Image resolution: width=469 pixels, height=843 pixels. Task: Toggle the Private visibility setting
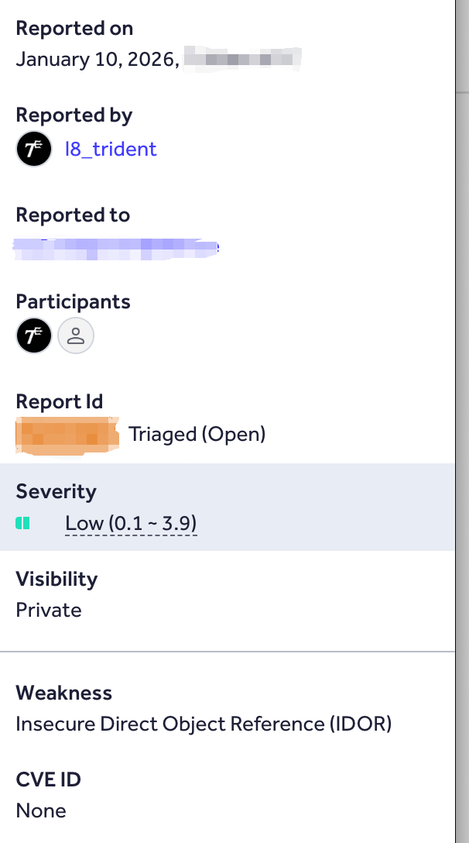pyautogui.click(x=49, y=610)
